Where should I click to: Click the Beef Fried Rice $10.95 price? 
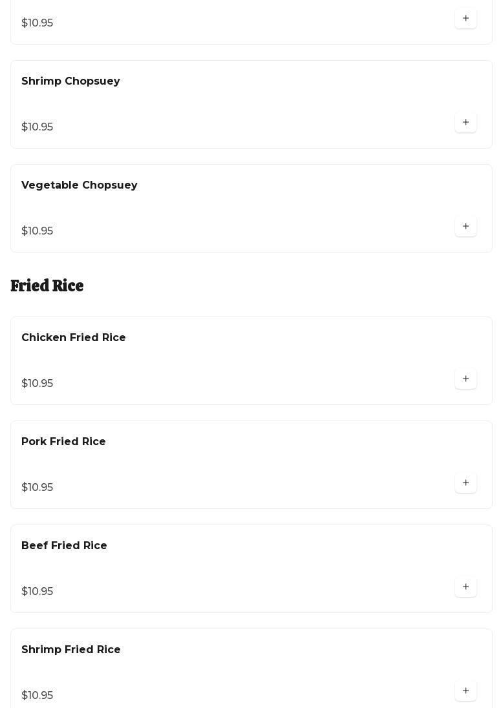[37, 592]
